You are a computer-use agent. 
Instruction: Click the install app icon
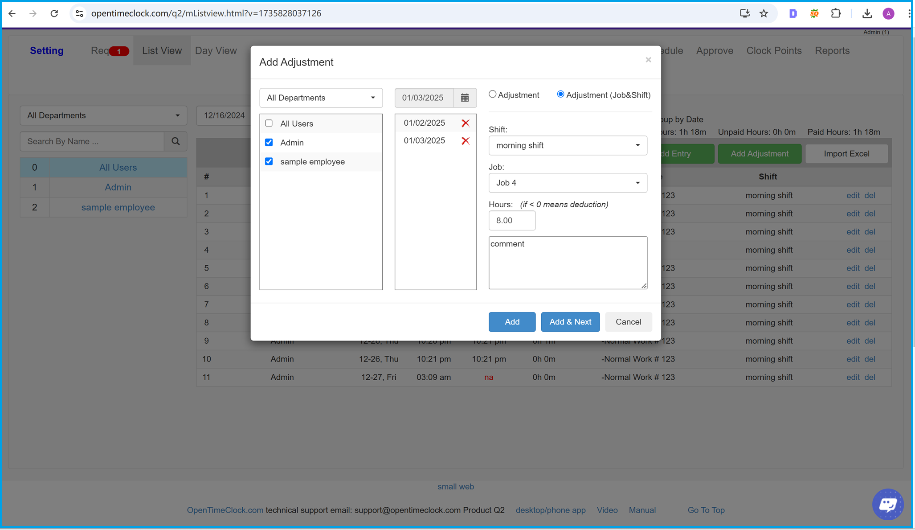744,13
